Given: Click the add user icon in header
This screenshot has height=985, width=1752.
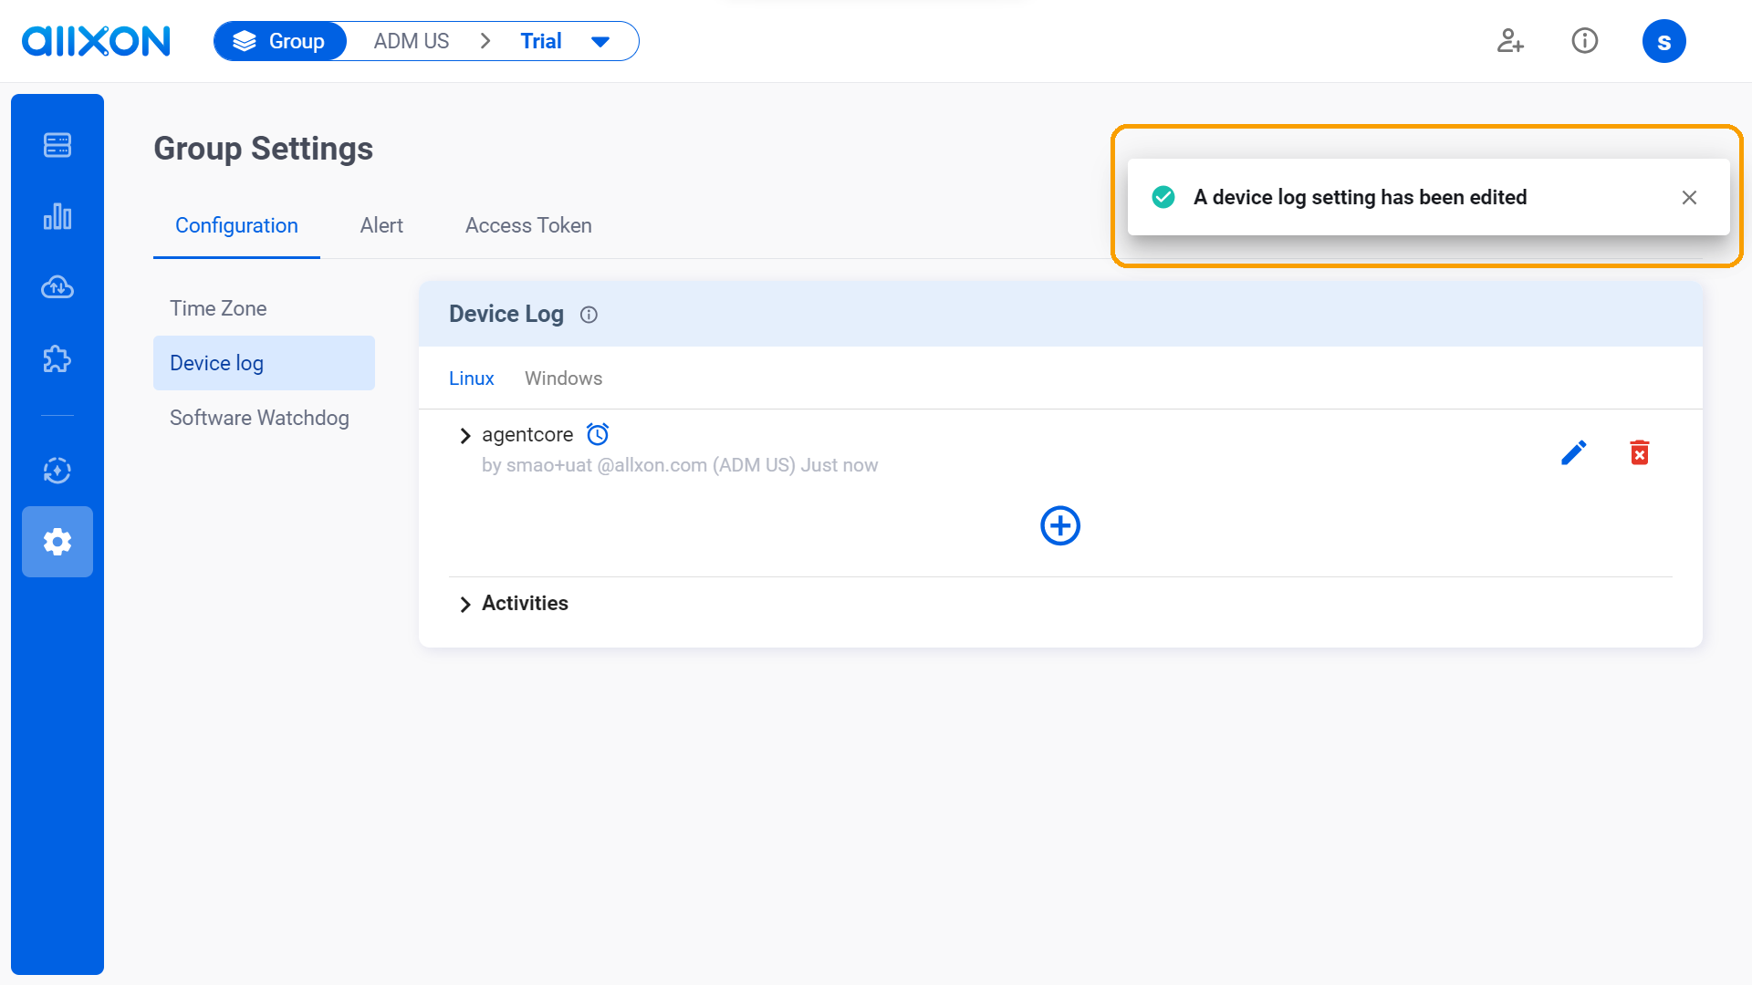Looking at the screenshot, I should pos(1510,41).
